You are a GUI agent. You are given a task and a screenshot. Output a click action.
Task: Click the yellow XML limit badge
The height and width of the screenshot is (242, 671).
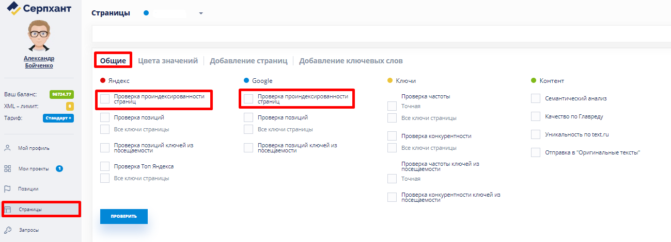point(69,106)
